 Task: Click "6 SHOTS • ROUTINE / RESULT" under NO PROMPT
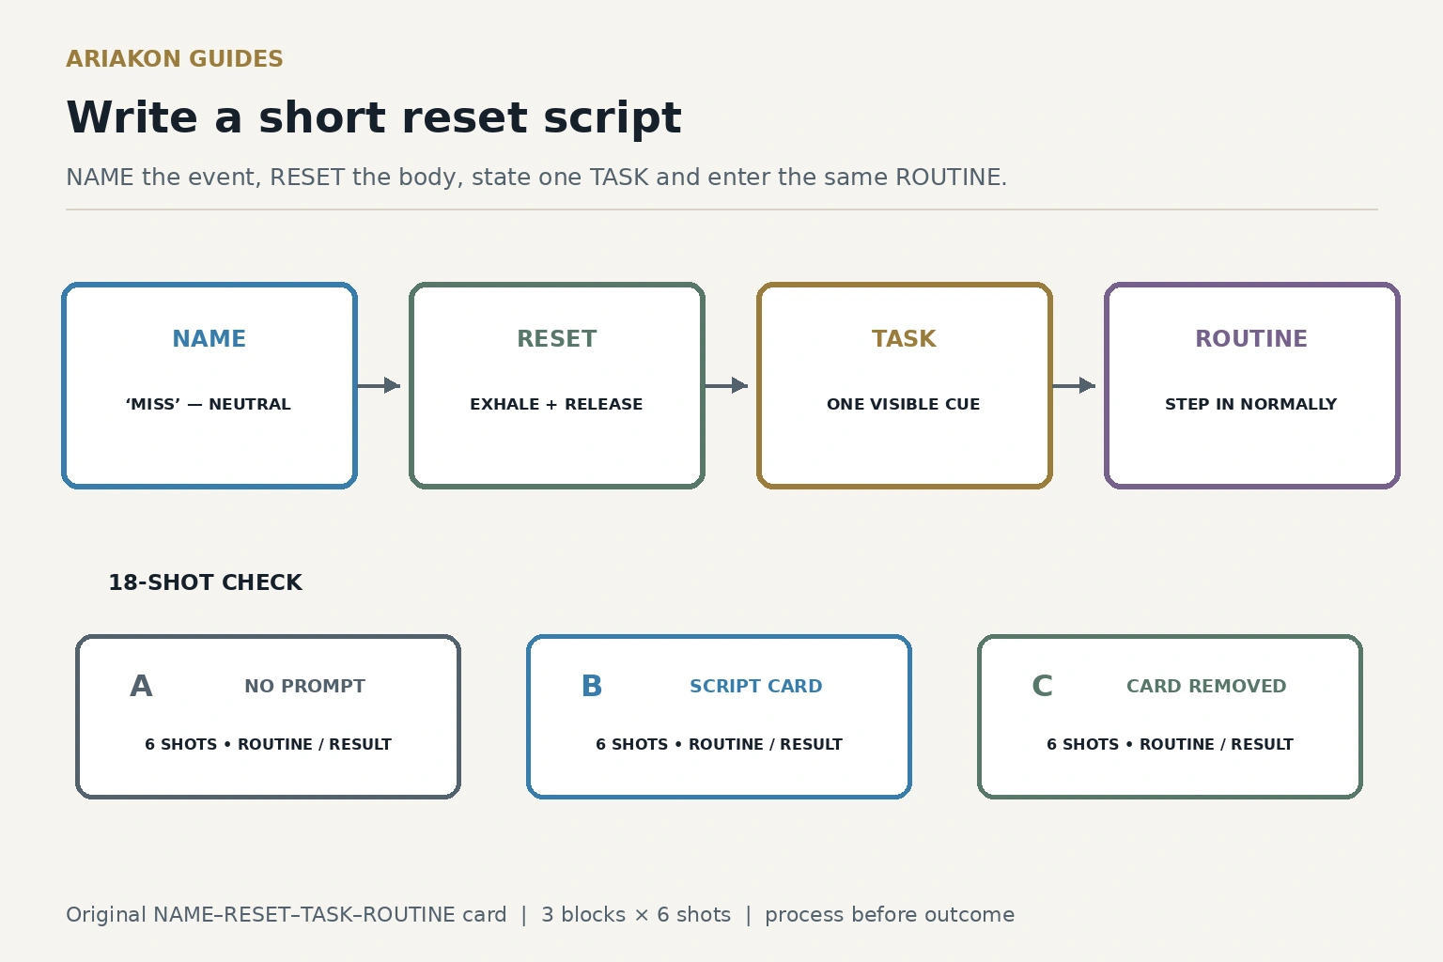point(269,744)
